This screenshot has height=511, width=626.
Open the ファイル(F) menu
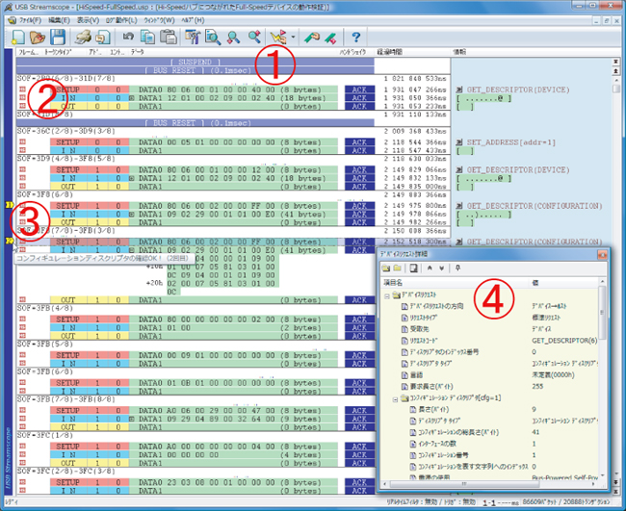30,20
